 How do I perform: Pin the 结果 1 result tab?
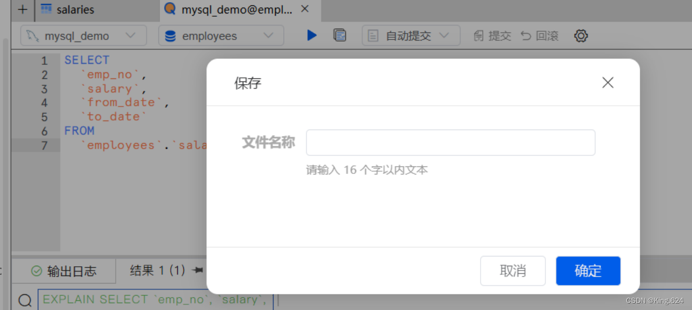click(198, 271)
